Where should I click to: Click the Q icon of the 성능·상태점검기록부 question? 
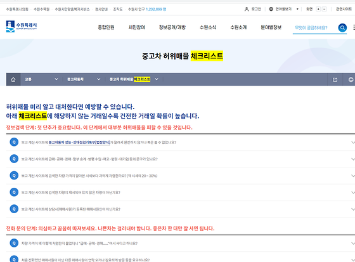point(14,142)
